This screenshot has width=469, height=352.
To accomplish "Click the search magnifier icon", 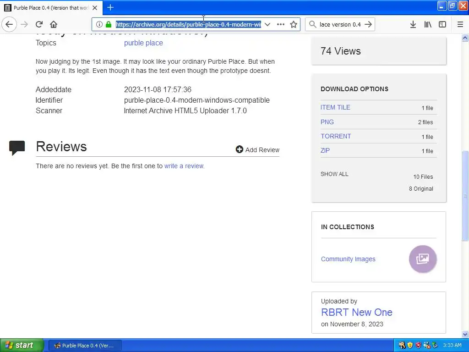I will (312, 24).
